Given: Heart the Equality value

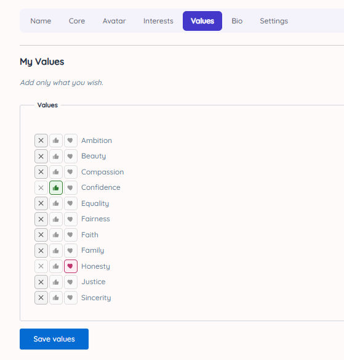Looking at the screenshot, I should pos(70,203).
